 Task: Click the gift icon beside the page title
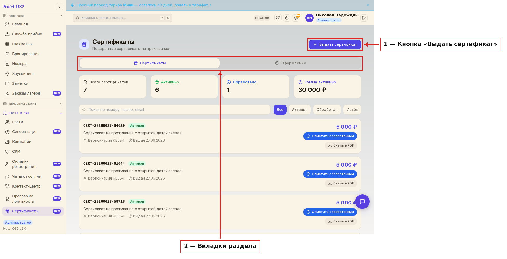(84, 44)
